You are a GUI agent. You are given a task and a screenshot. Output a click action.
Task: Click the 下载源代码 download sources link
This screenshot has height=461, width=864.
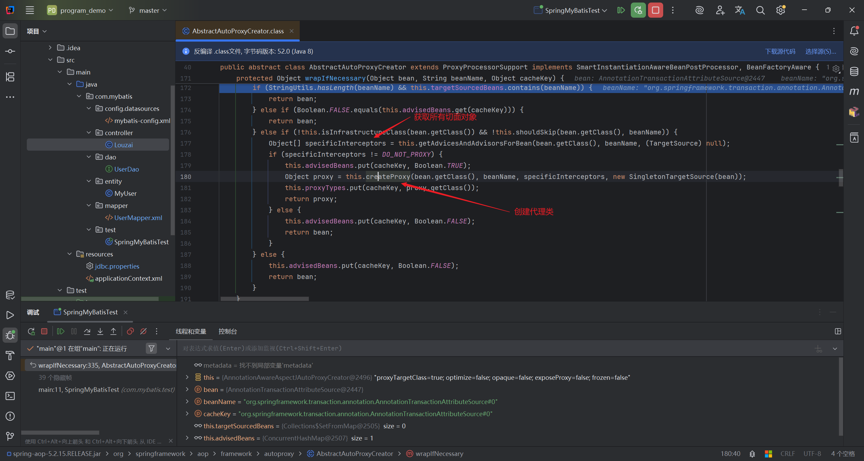780,51
